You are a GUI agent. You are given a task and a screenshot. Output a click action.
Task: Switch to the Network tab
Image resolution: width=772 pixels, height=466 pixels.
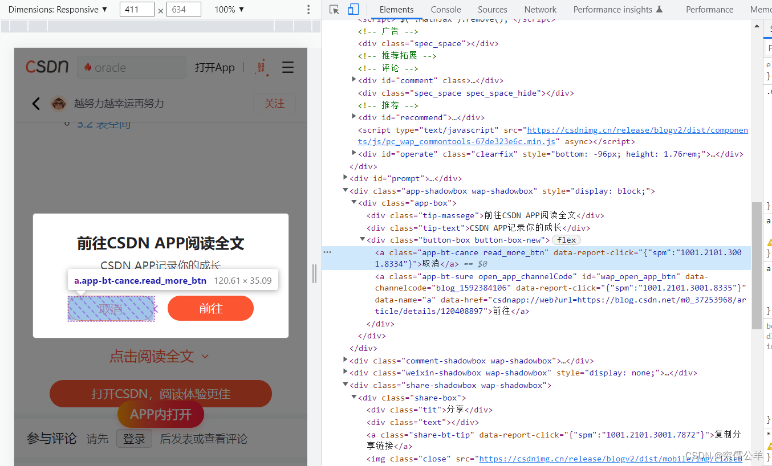tap(541, 10)
